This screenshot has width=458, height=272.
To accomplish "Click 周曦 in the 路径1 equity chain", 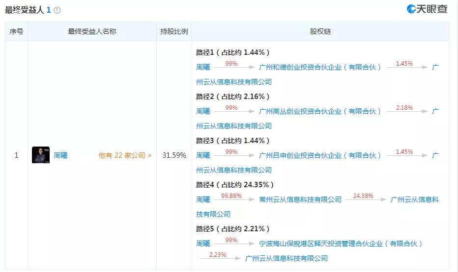I will (x=203, y=67).
